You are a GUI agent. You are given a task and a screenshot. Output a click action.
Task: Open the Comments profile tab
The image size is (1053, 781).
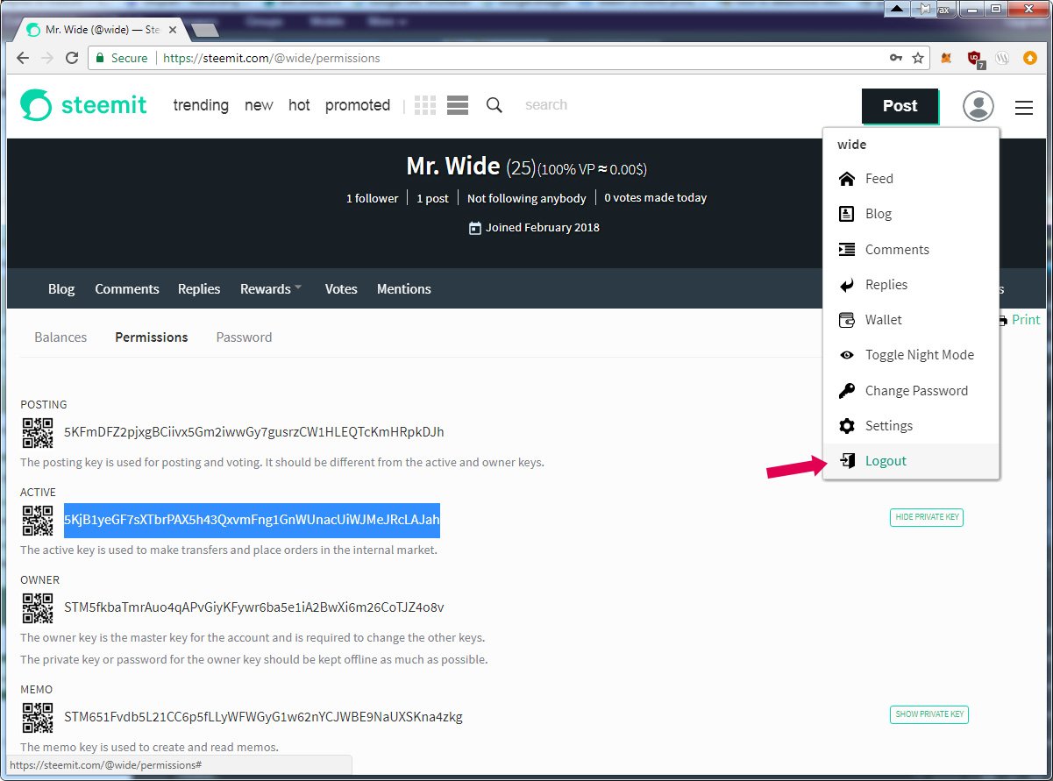tap(127, 289)
